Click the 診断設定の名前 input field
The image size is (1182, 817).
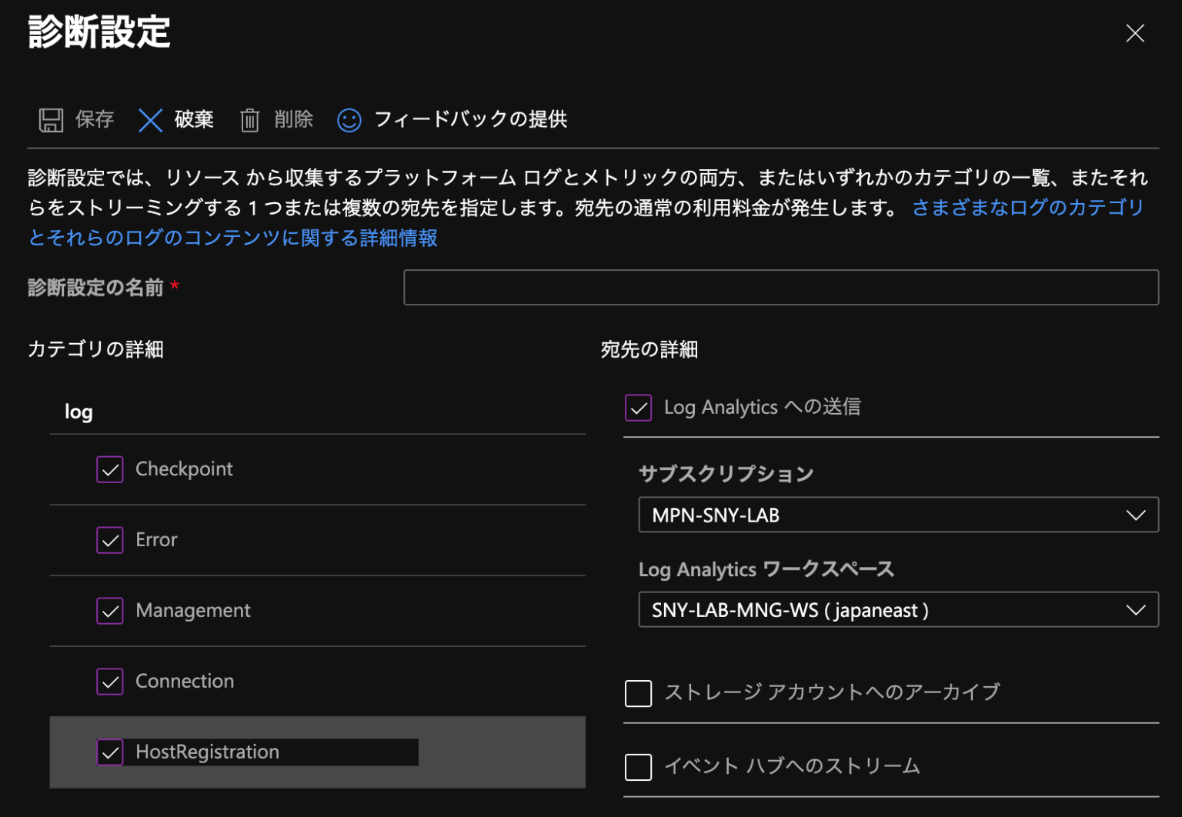781,287
